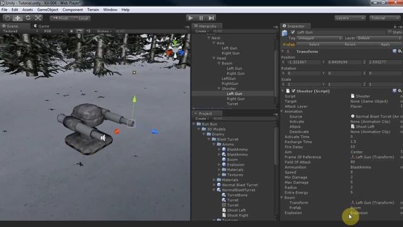Click the Pause button

[201, 18]
